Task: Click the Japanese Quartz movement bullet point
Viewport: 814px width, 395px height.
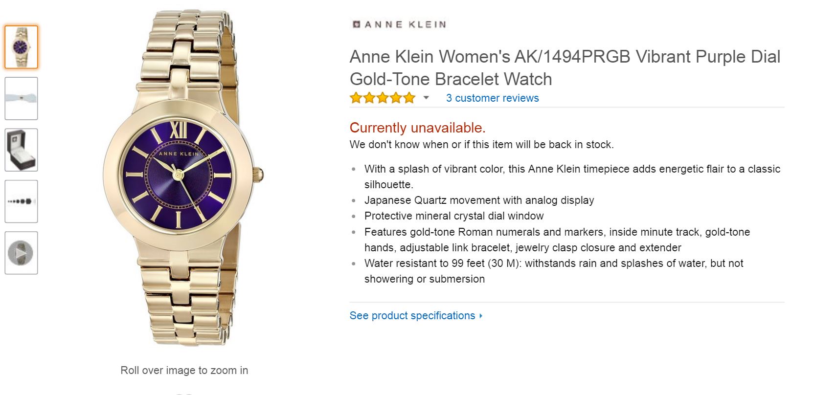Action: tap(479, 200)
